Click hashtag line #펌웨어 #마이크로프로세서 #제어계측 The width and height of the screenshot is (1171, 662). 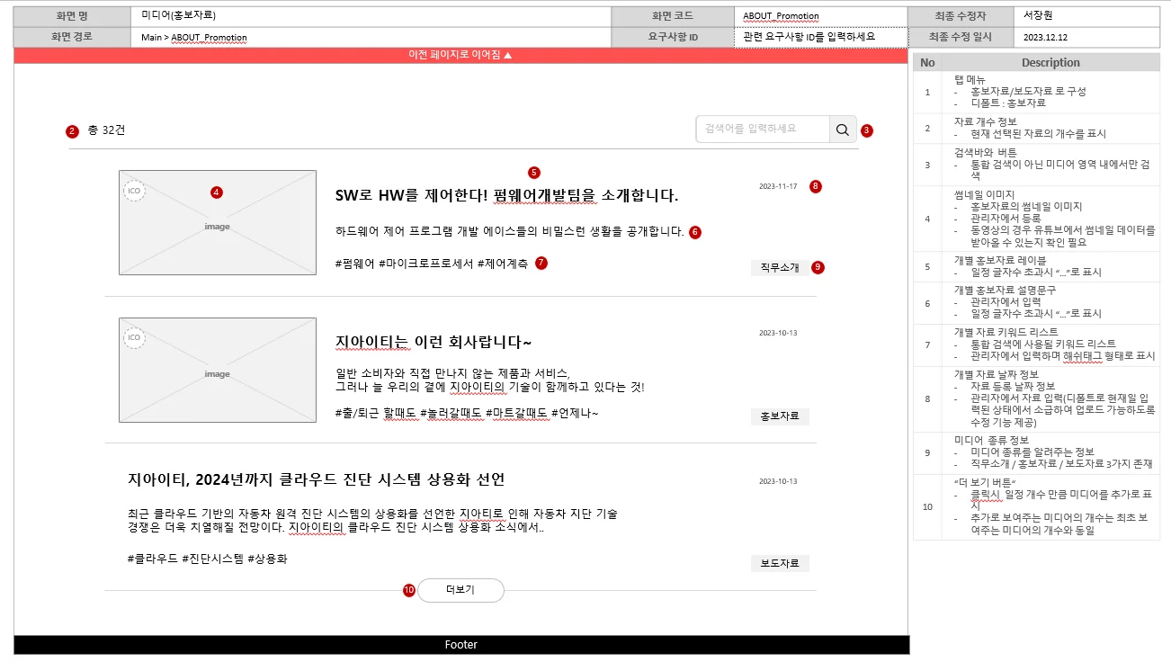click(x=431, y=264)
